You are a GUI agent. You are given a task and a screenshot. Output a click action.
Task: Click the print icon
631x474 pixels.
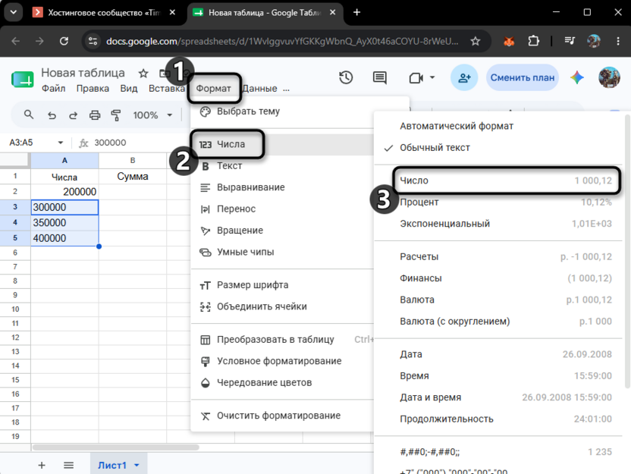(x=95, y=115)
